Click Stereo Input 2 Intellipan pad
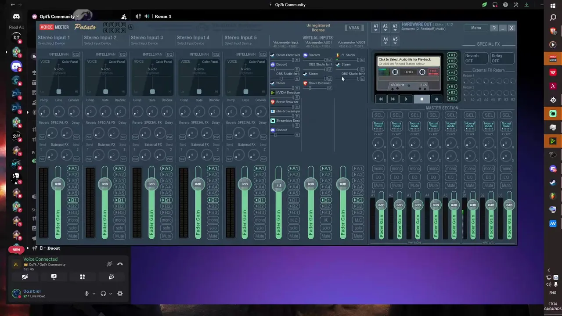This screenshot has width=562, height=316. pos(105,77)
